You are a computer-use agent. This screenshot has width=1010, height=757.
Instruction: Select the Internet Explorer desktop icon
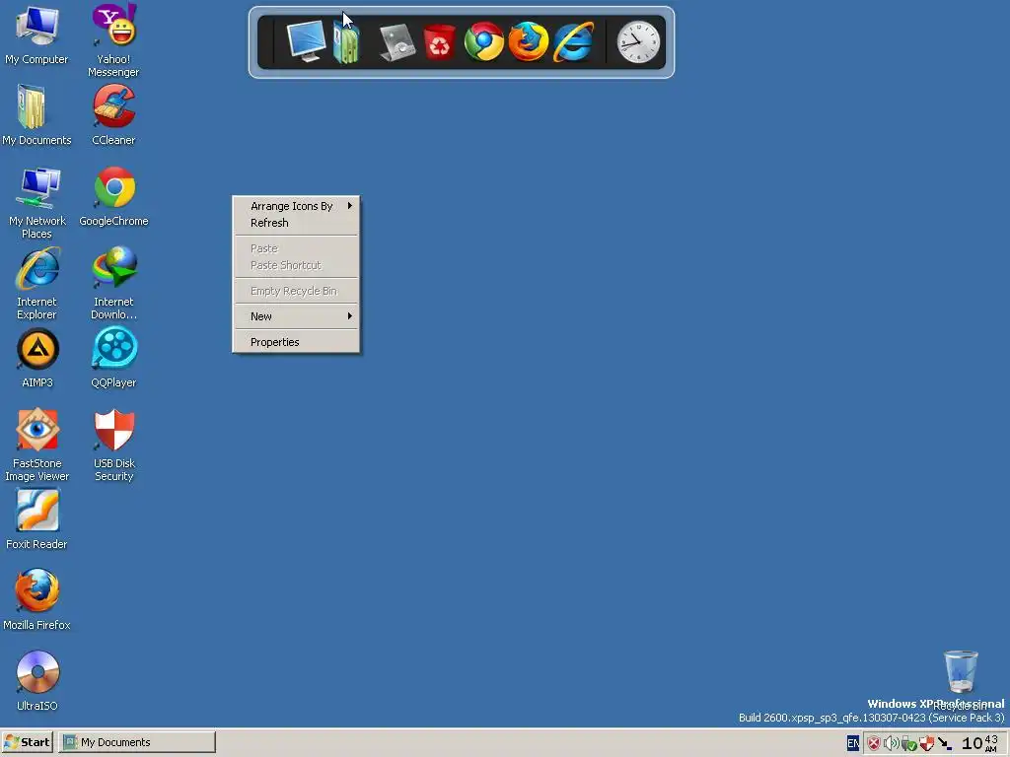pyautogui.click(x=36, y=283)
